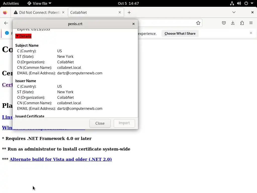The width and height of the screenshot is (257, 193).
Task: Click the Issued Certificate heading
Action: pyautogui.click(x=30, y=116)
